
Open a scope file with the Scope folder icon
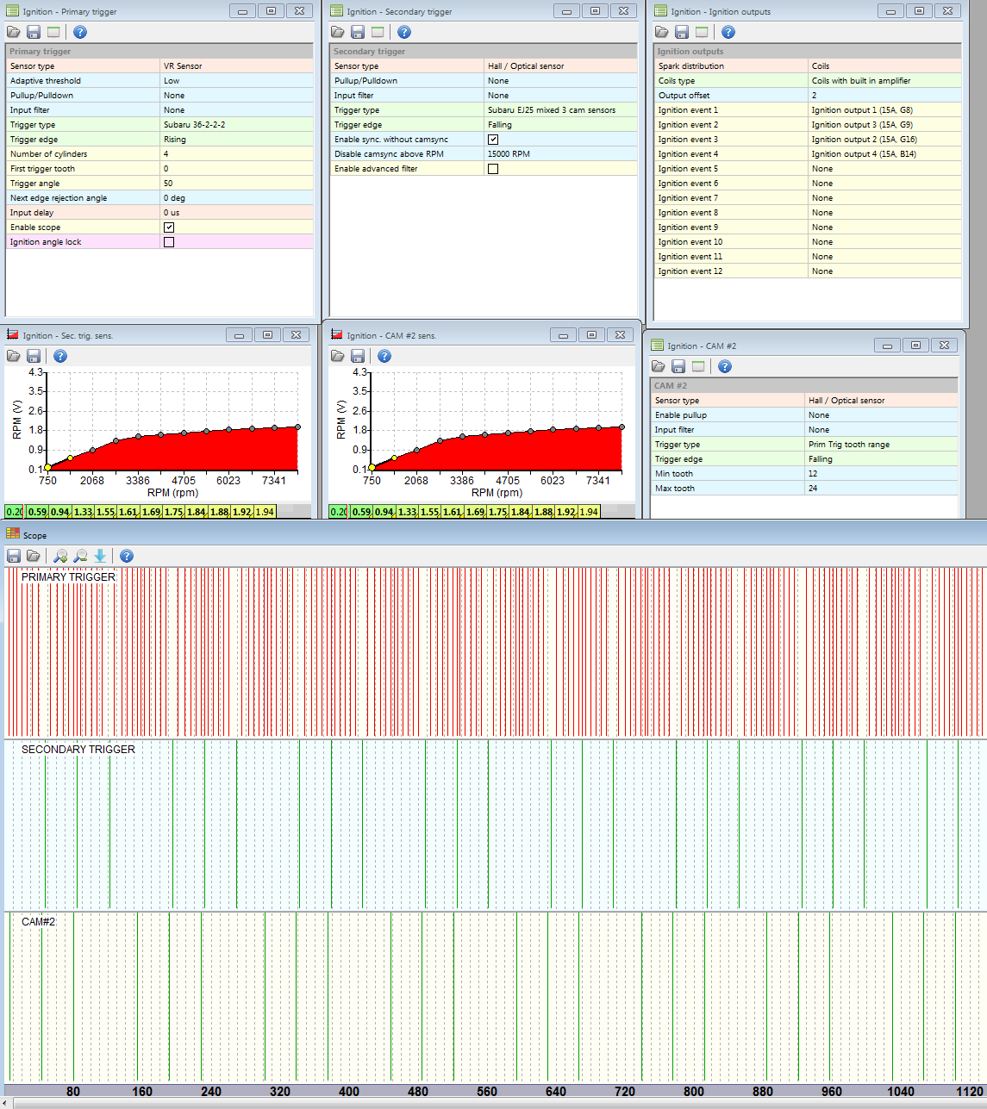[34, 556]
